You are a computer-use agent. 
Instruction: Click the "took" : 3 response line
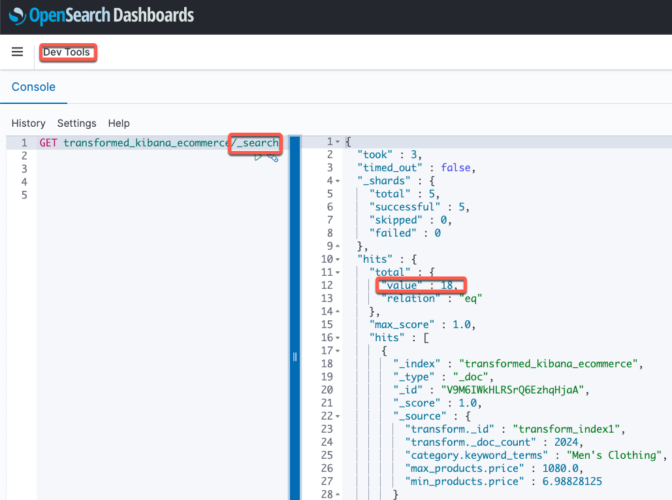390,155
